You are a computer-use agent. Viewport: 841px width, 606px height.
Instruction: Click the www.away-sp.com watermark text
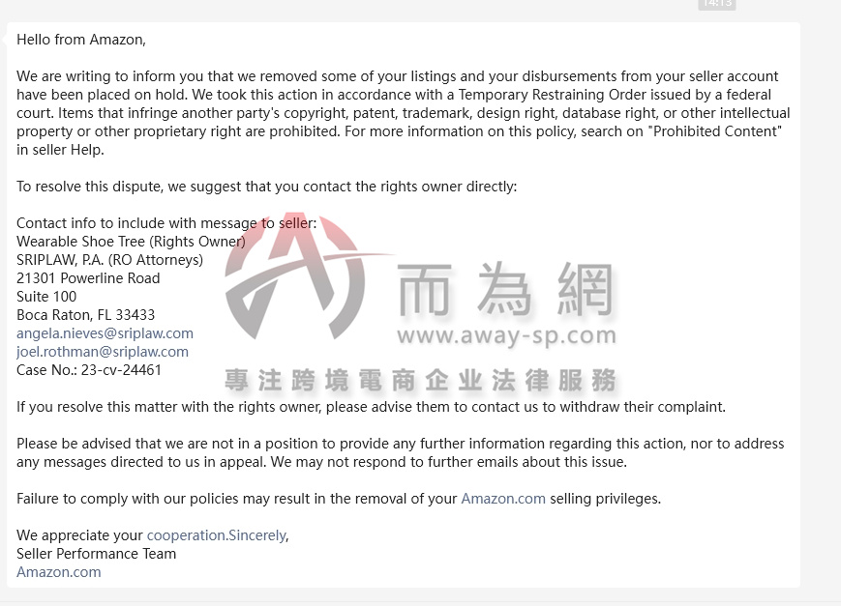[x=506, y=336]
